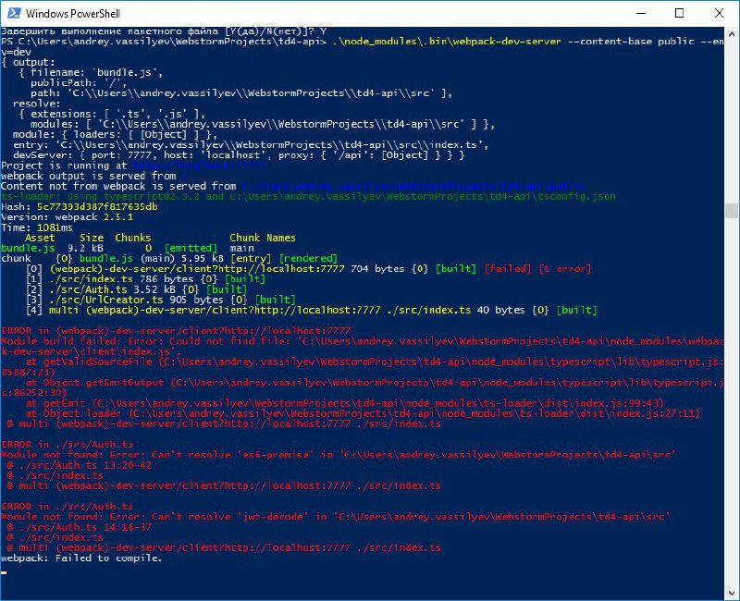Click the '@ ./src/Auth.ts 14:16-37' line
Viewport: 740px width, 601px height.
click(80, 527)
